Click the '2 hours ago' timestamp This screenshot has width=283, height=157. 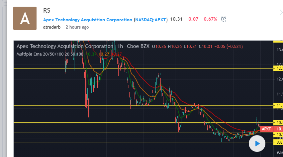coord(77,27)
